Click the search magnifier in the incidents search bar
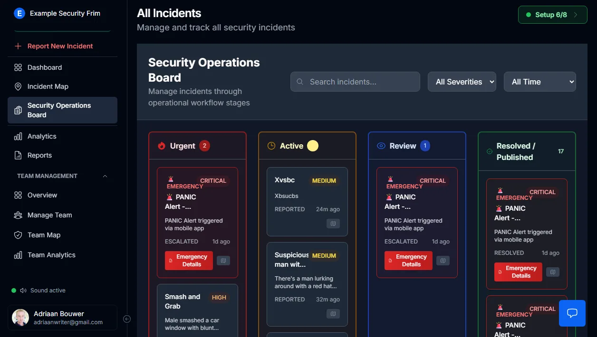Viewport: 597px width, 337px height. (x=300, y=82)
